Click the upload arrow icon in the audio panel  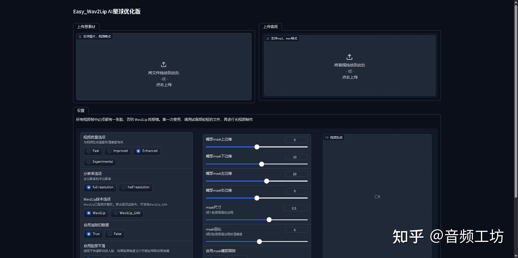pos(349,57)
